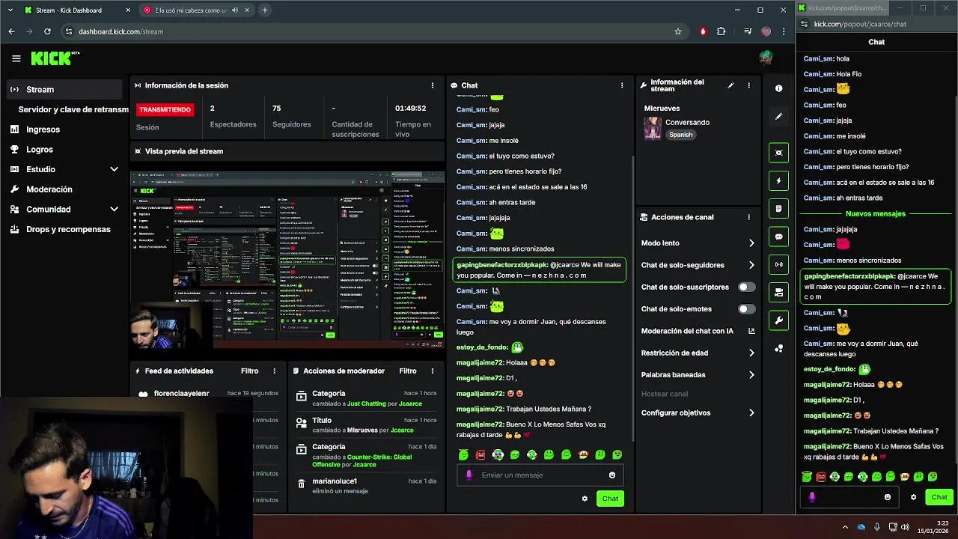Send message with popout Chat button
The width and height of the screenshot is (958, 539).
939,497
